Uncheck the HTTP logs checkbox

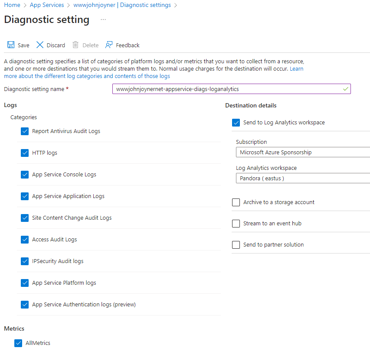point(25,153)
